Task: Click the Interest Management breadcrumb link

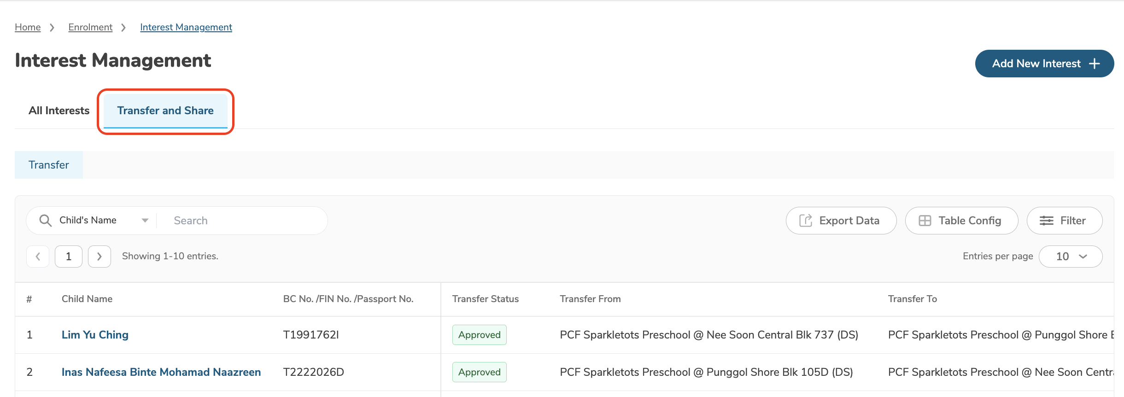Action: click(x=186, y=27)
